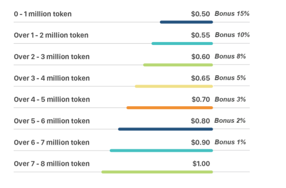Click Over 3 - 4 million token label

coord(52,78)
